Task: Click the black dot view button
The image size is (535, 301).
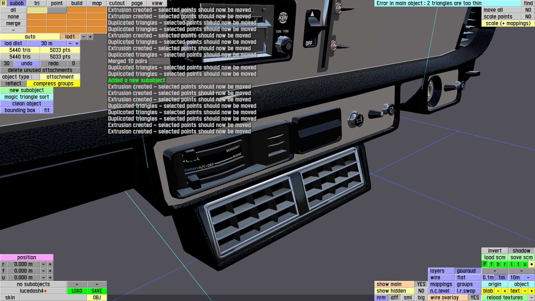Action: click(x=531, y=264)
